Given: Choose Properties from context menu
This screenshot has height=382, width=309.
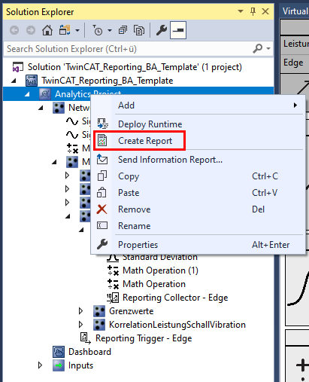Looking at the screenshot, I should click(198, 245).
